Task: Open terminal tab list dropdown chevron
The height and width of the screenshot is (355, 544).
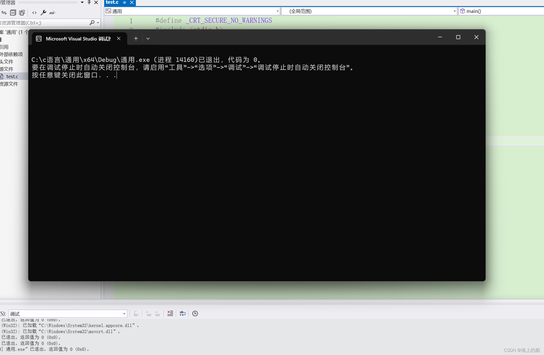Action: pos(148,39)
